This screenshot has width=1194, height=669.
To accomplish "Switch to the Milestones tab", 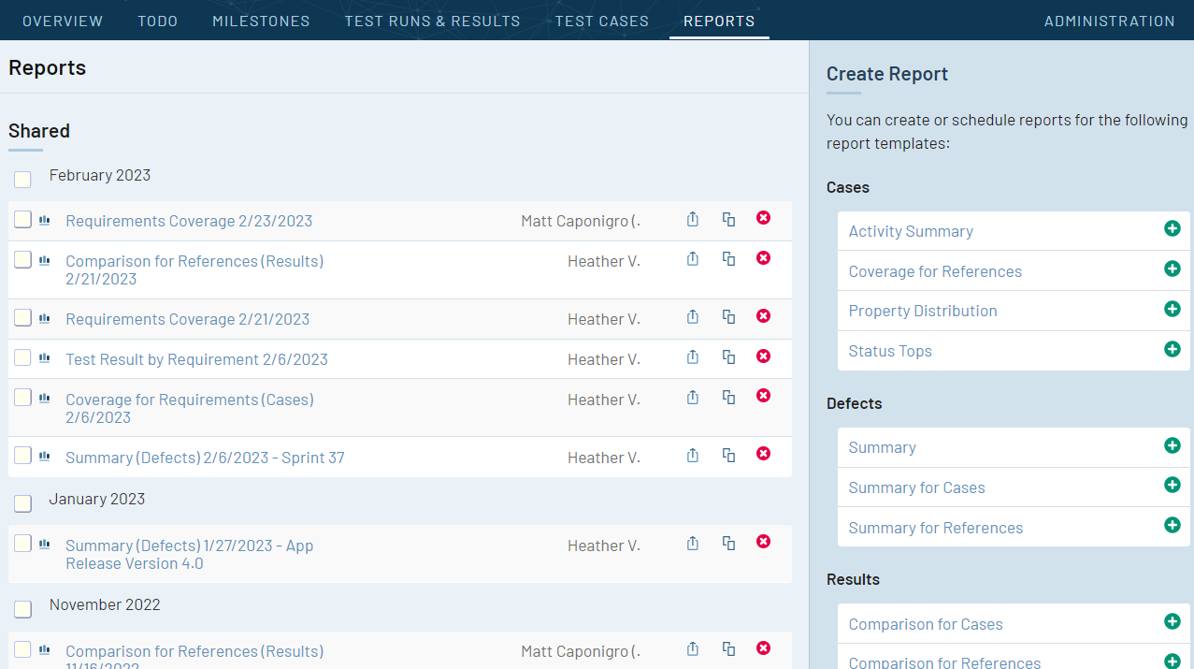I will click(x=261, y=21).
